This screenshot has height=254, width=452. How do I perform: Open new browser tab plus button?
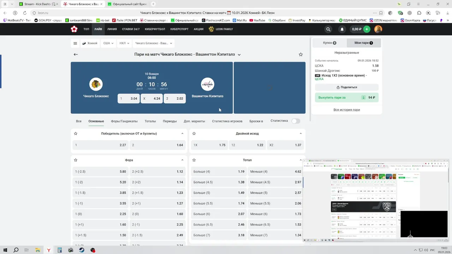point(153,4)
